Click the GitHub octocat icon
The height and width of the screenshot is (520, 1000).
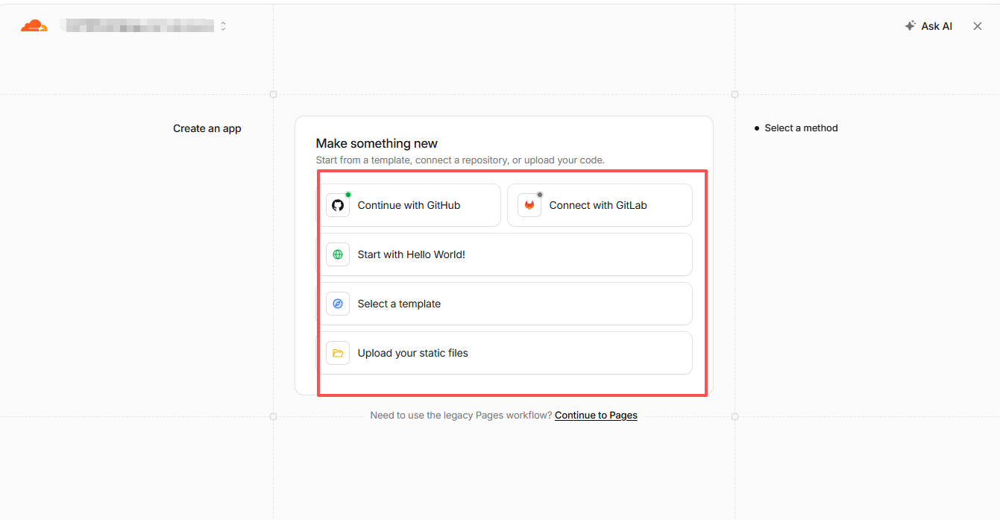click(338, 205)
